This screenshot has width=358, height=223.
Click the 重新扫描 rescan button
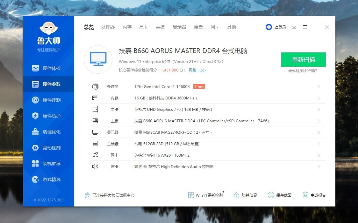[x=303, y=59]
